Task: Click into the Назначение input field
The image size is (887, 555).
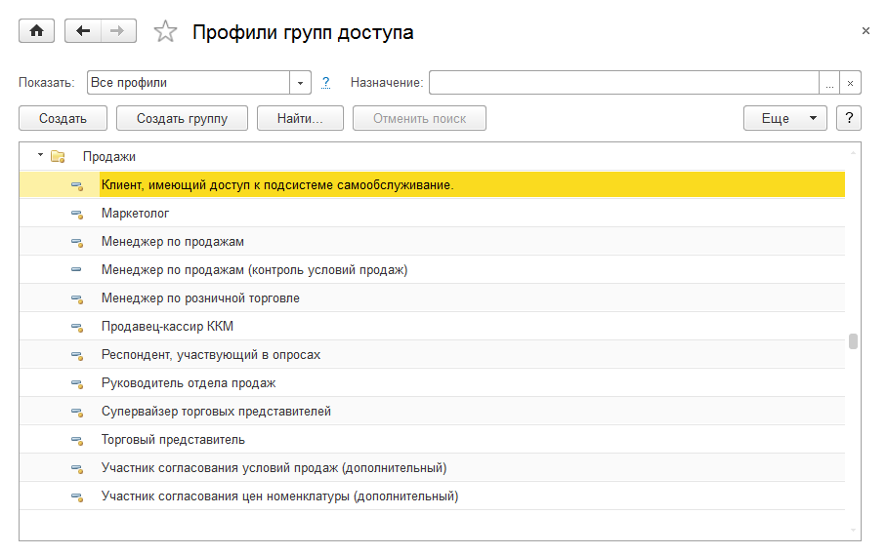Action: (623, 83)
